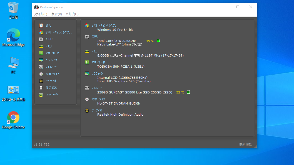Click HL-DT-ST DVDRAM GUD0N text
This screenshot has height=165, width=294.
(x=119, y=103)
